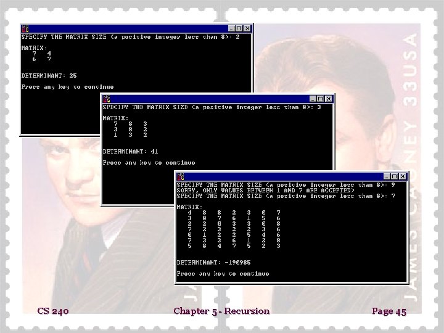Click the matrix size prompt ending in 2
The image size is (444, 333).
pyautogui.click(x=131, y=37)
